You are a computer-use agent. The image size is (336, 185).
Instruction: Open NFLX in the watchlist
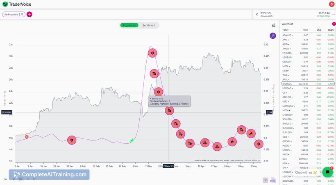308,154
